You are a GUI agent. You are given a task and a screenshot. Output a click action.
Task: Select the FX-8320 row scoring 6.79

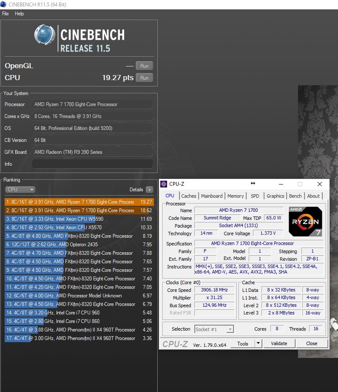click(x=79, y=304)
